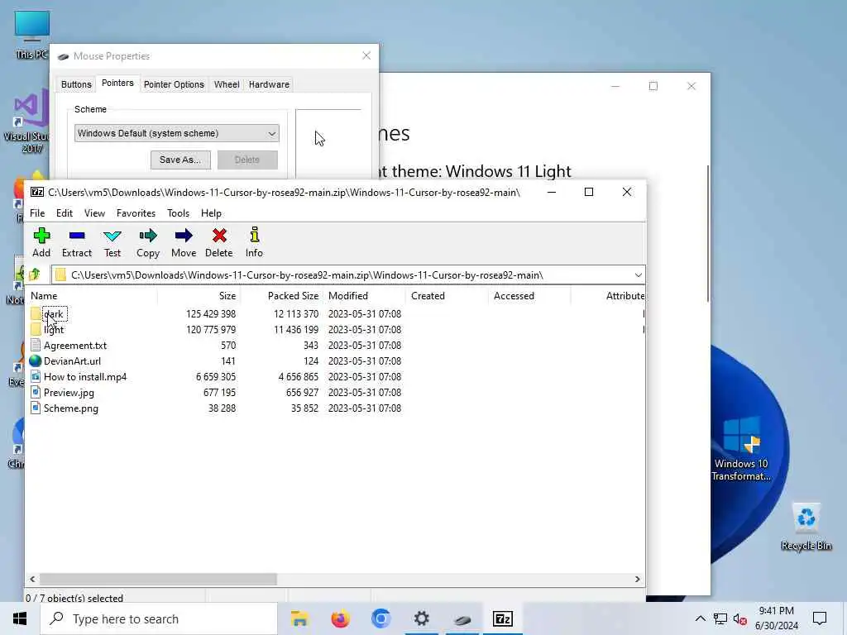Click the Type here to search box
Viewport: 847px width, 635px height.
[x=160, y=618]
